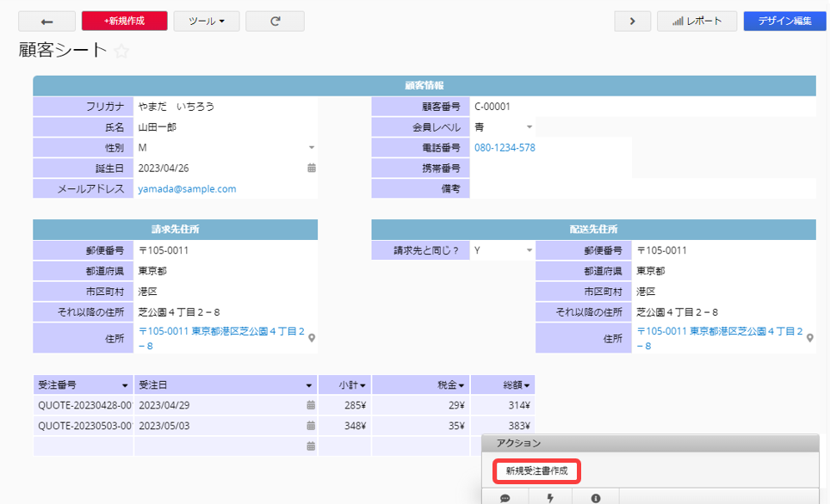Viewport: 830px width, 504px height.
Task: Star the 顧客シート as favorite
Action: [121, 52]
